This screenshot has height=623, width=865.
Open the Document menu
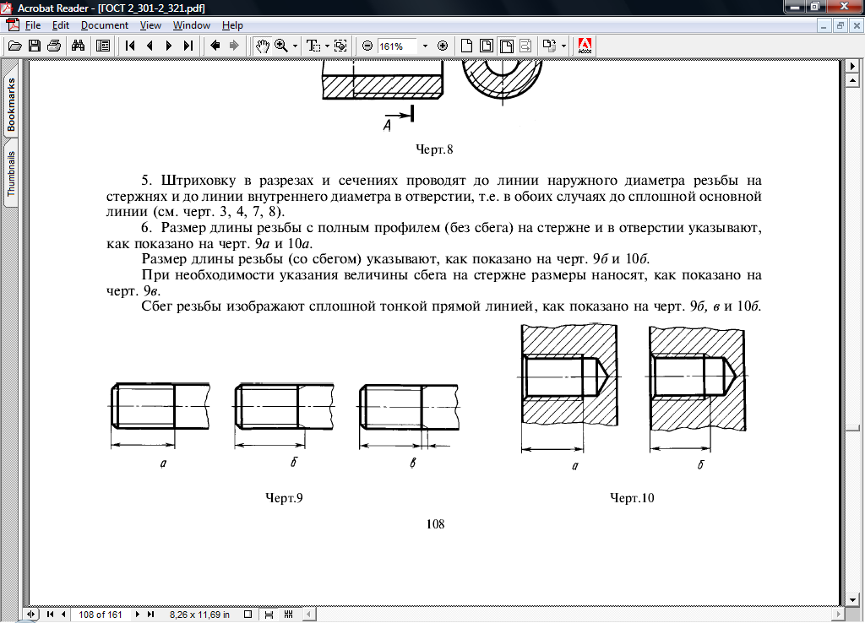pyautogui.click(x=104, y=25)
